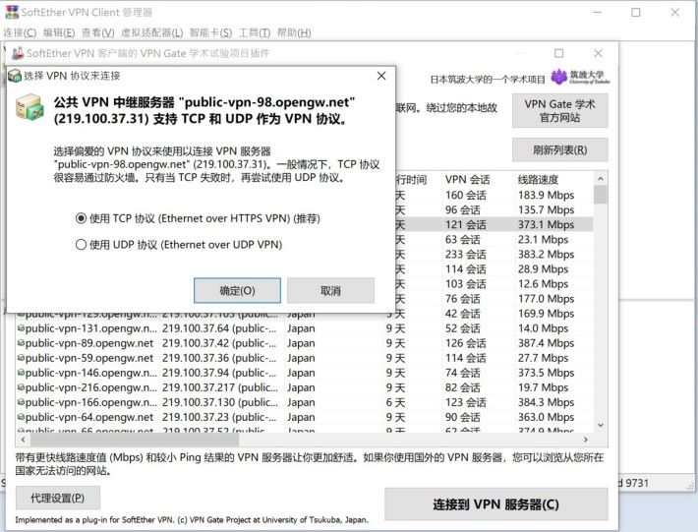Maximize the VPN Gate plugin window
The image size is (698, 532).
[x=558, y=53]
